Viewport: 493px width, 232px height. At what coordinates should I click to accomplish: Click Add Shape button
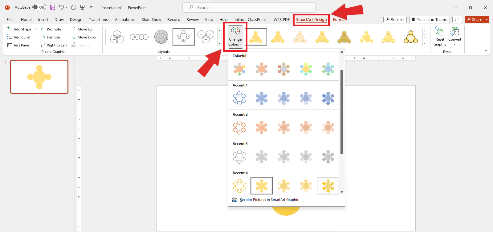[x=19, y=29]
